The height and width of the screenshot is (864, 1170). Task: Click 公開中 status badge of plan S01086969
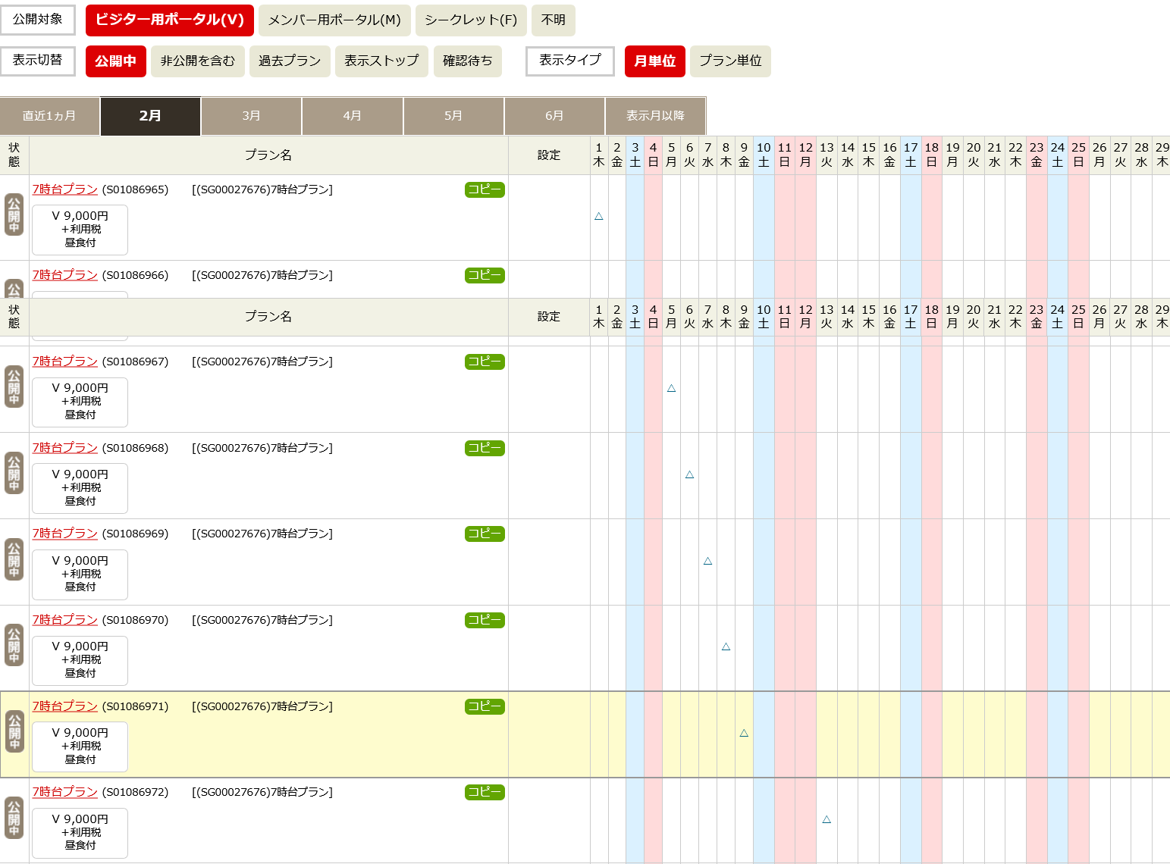point(14,559)
